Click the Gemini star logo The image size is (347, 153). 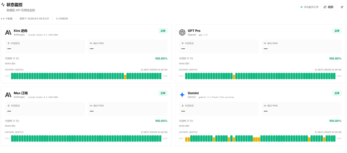[182, 95]
